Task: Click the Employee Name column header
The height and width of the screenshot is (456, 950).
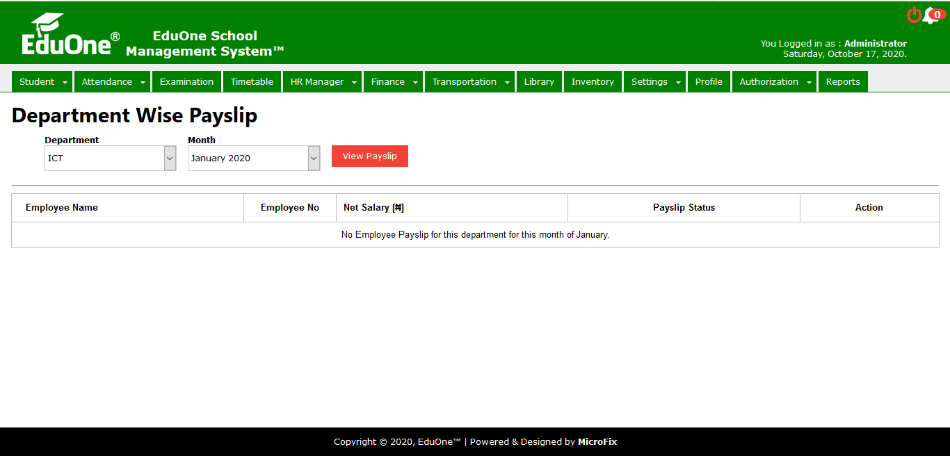Action: point(62,207)
